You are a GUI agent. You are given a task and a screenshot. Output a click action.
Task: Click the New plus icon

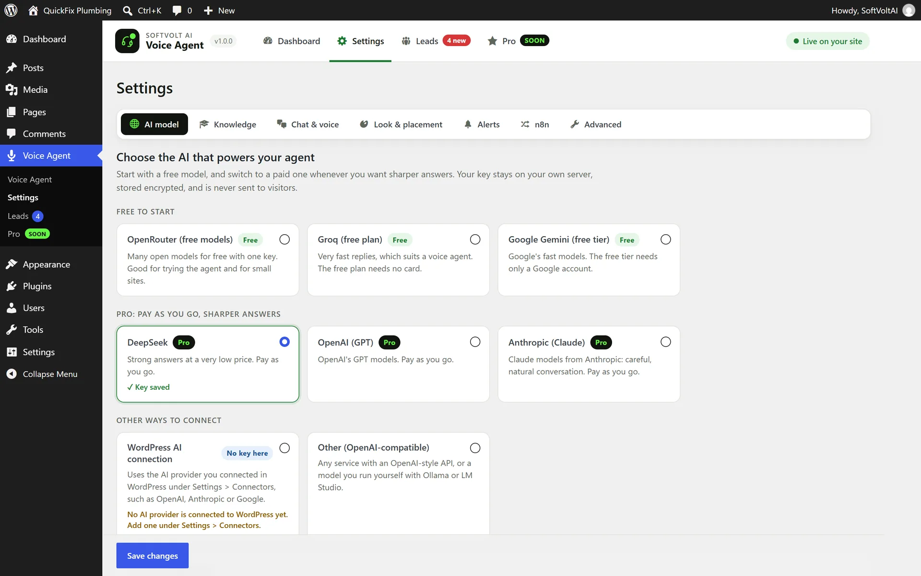(x=208, y=11)
